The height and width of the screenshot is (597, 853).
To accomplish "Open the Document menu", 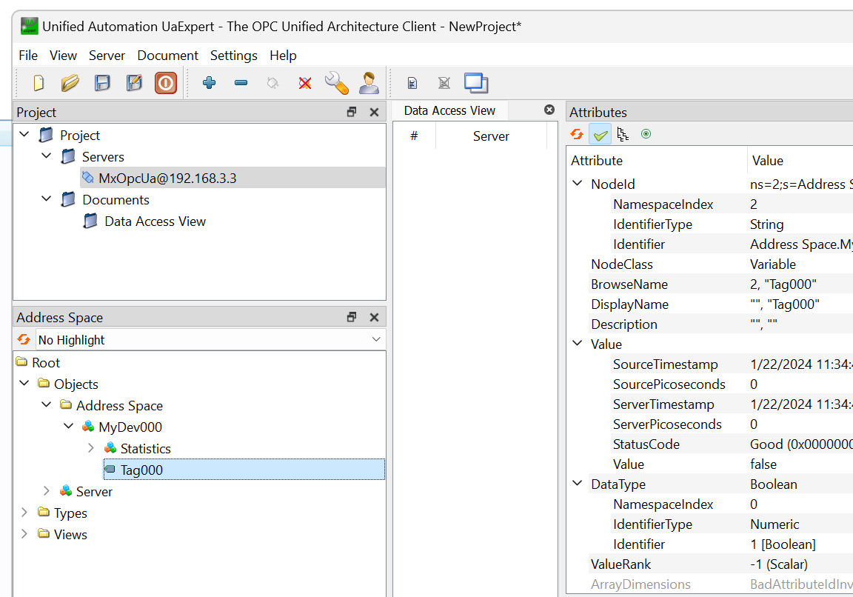I will tap(167, 56).
